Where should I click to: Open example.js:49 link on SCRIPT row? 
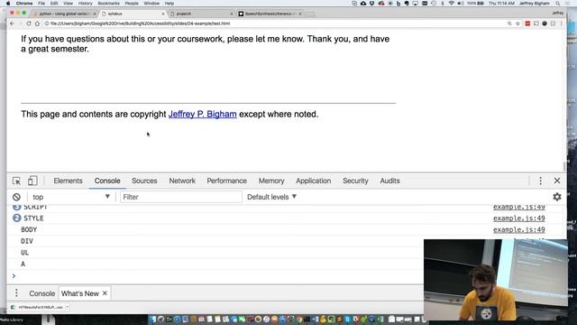[519, 207]
